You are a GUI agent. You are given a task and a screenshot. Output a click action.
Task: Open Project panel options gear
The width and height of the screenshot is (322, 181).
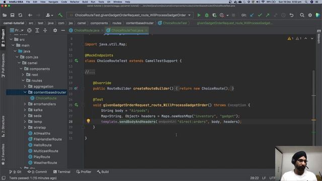point(55,30)
